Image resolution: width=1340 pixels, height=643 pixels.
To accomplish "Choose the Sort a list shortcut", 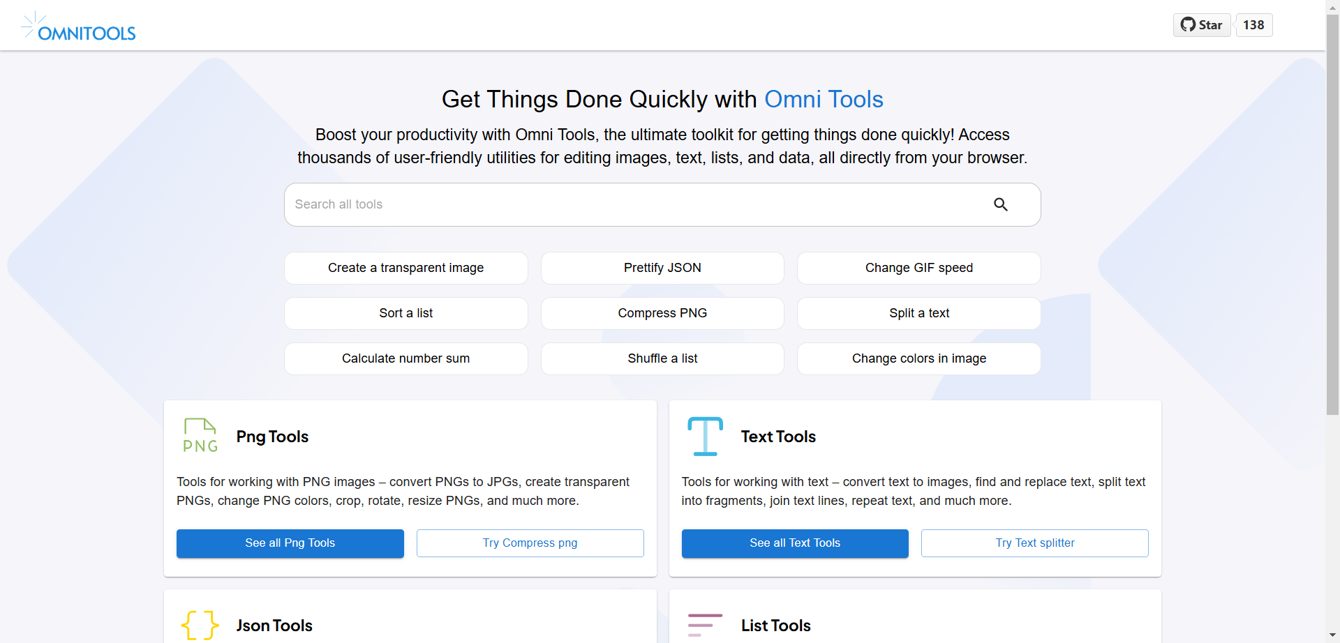I will click(405, 313).
